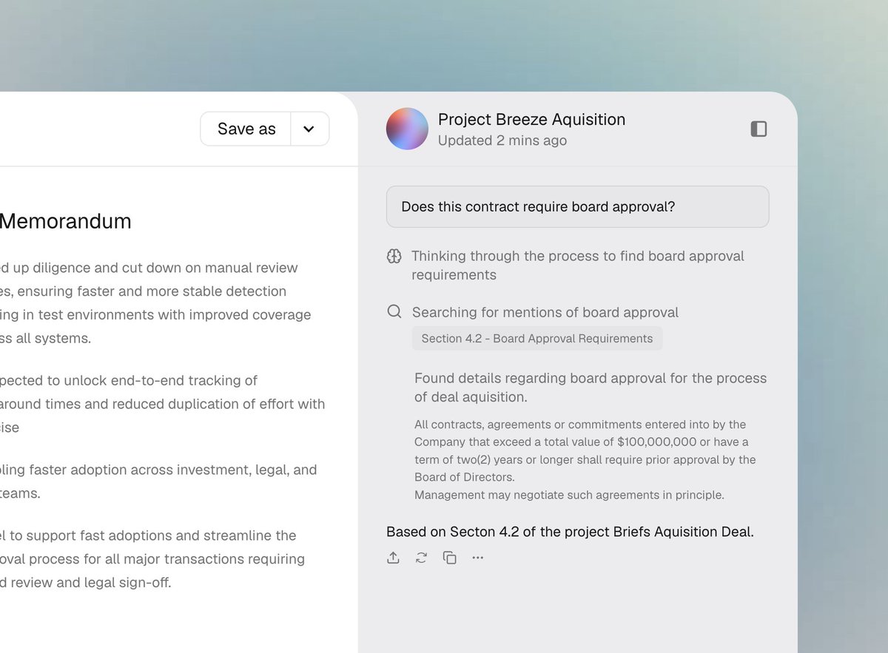The width and height of the screenshot is (888, 653).
Task: Click the share/upload icon below the response
Action: tap(393, 558)
